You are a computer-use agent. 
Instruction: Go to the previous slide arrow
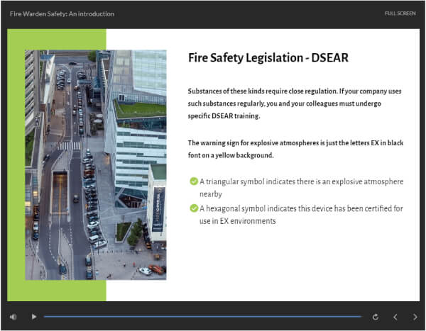[x=395, y=317]
